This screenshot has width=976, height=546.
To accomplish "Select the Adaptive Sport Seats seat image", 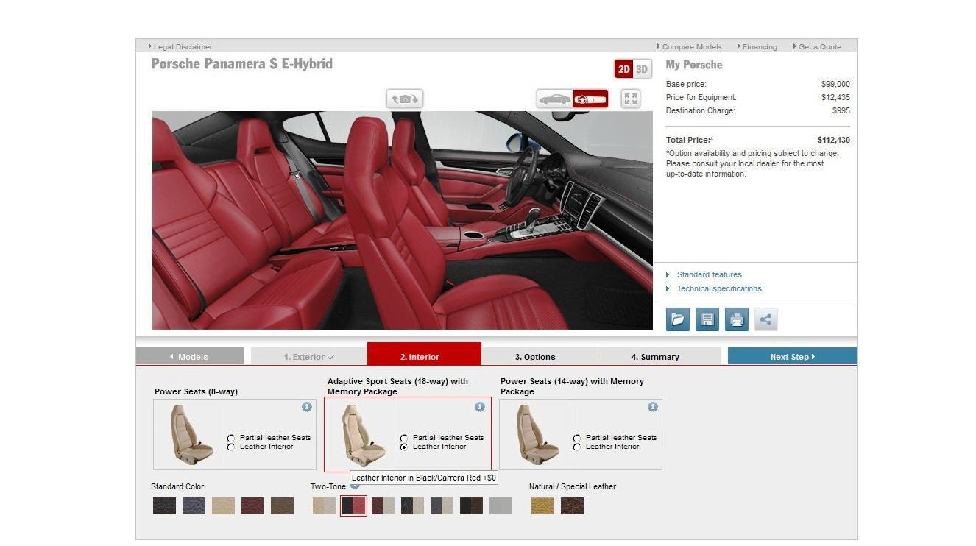I will (x=364, y=434).
